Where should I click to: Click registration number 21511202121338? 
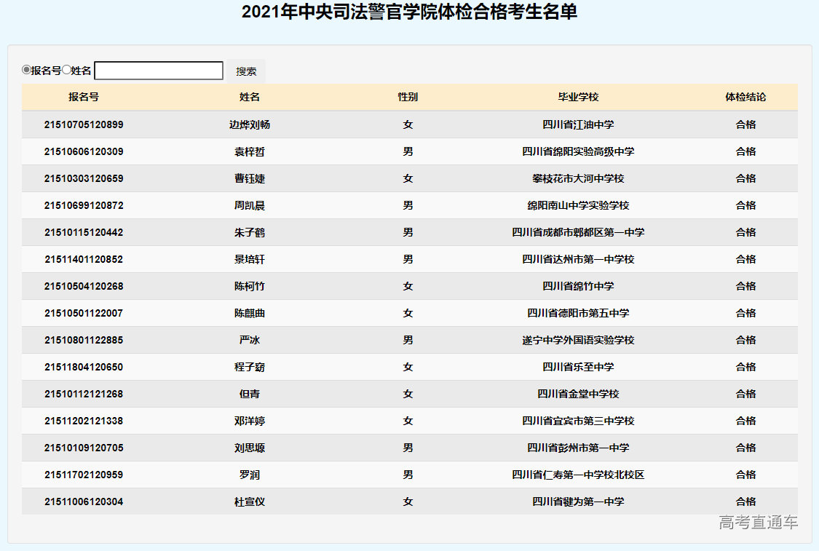pos(84,421)
